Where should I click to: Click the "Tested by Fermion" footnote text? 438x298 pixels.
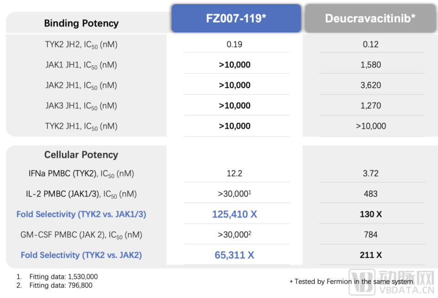pos(351,282)
